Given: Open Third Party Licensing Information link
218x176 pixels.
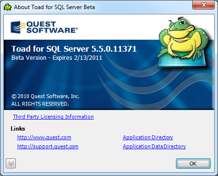Looking at the screenshot, I should click(53, 117).
